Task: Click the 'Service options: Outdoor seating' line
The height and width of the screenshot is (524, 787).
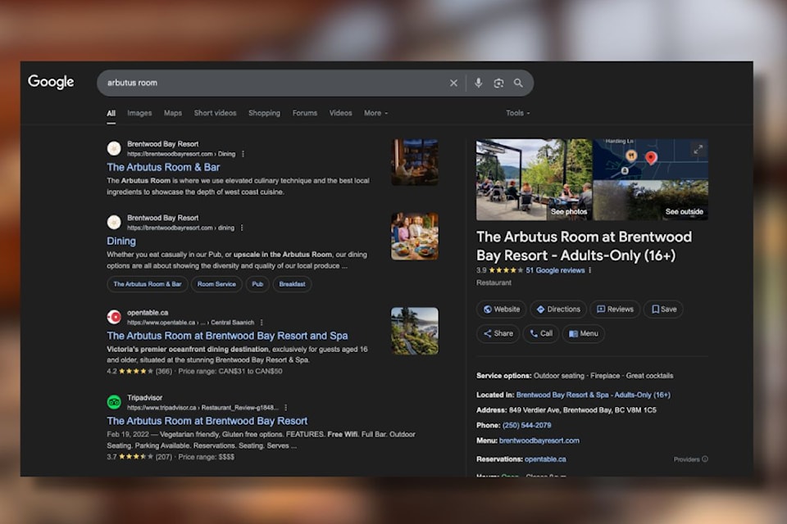Action: [x=575, y=376]
